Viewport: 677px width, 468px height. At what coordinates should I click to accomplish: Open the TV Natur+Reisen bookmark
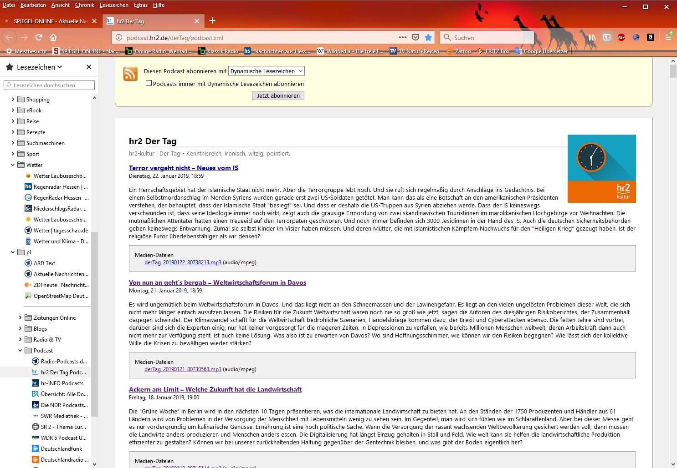pyautogui.click(x=414, y=51)
